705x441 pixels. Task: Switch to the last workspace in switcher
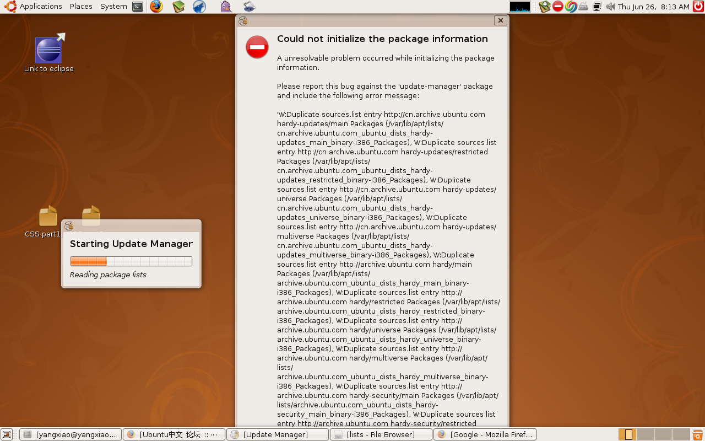681,434
